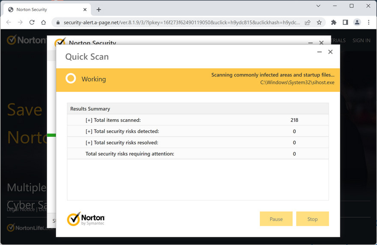The width and height of the screenshot is (377, 245).
Task: Open Chrome's three-dot menu
Action: pos(368,22)
